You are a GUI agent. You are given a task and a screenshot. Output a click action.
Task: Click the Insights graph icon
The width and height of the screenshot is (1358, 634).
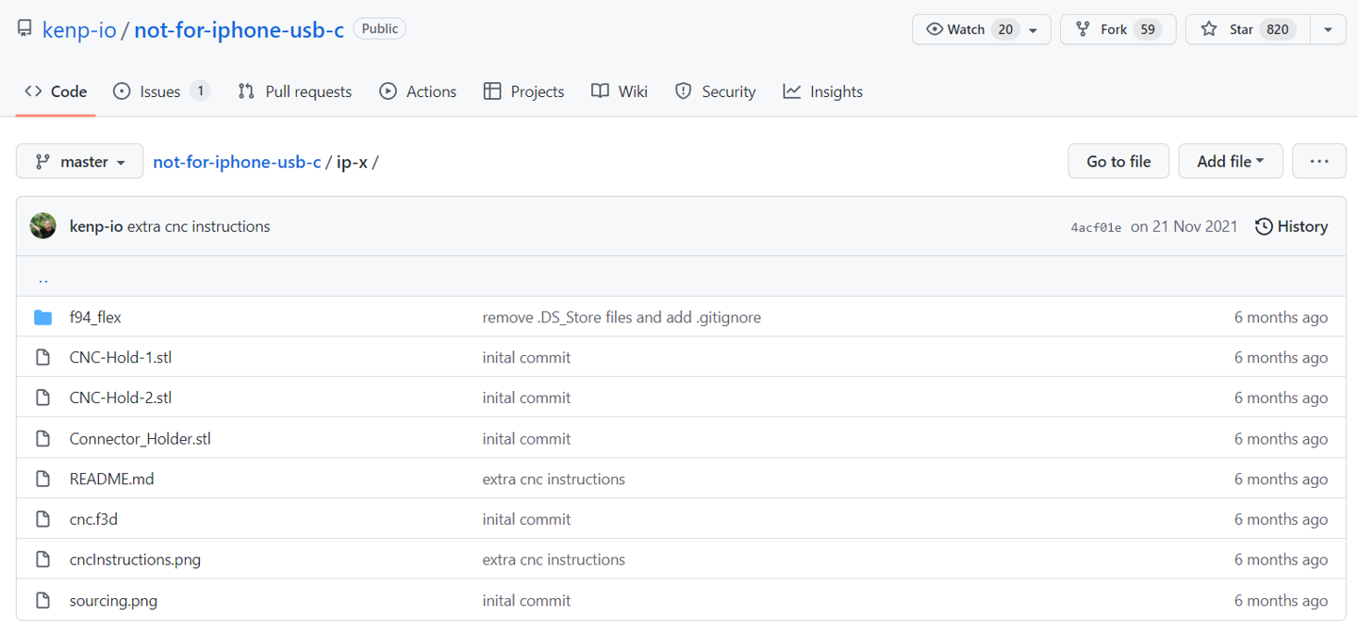click(x=792, y=91)
